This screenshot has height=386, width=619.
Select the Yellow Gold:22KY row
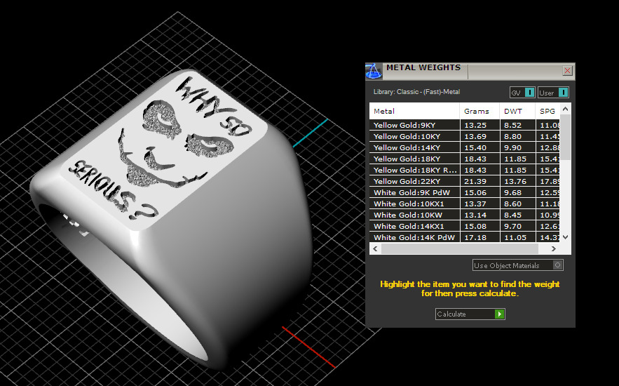click(465, 181)
